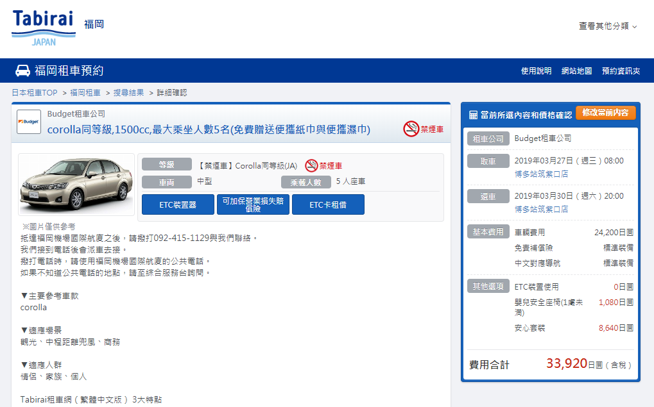Click the Budget租車公司 name above the title
654x407 pixels.
[x=76, y=113]
